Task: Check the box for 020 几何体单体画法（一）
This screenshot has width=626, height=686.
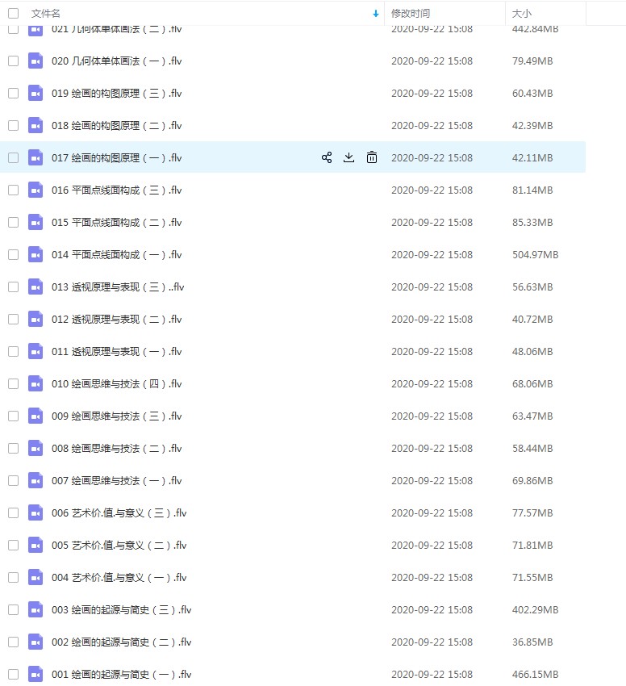Action: click(x=14, y=61)
